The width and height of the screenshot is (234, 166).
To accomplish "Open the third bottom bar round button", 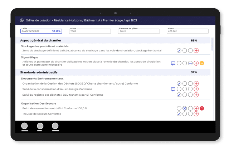I will click(x=55, y=126).
